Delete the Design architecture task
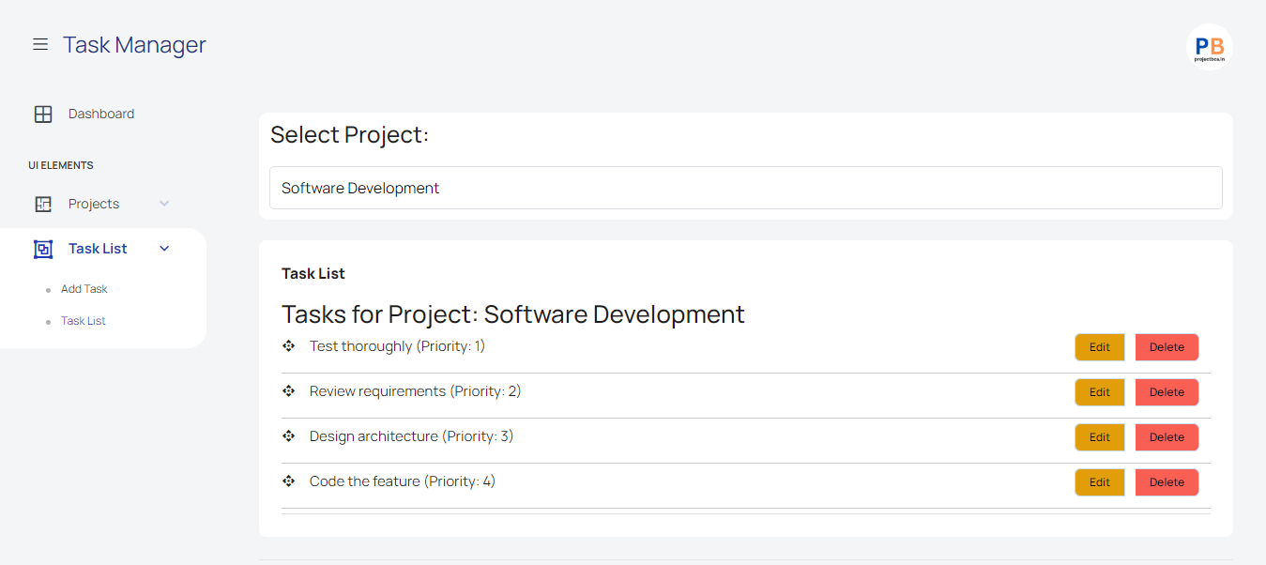 1167,437
